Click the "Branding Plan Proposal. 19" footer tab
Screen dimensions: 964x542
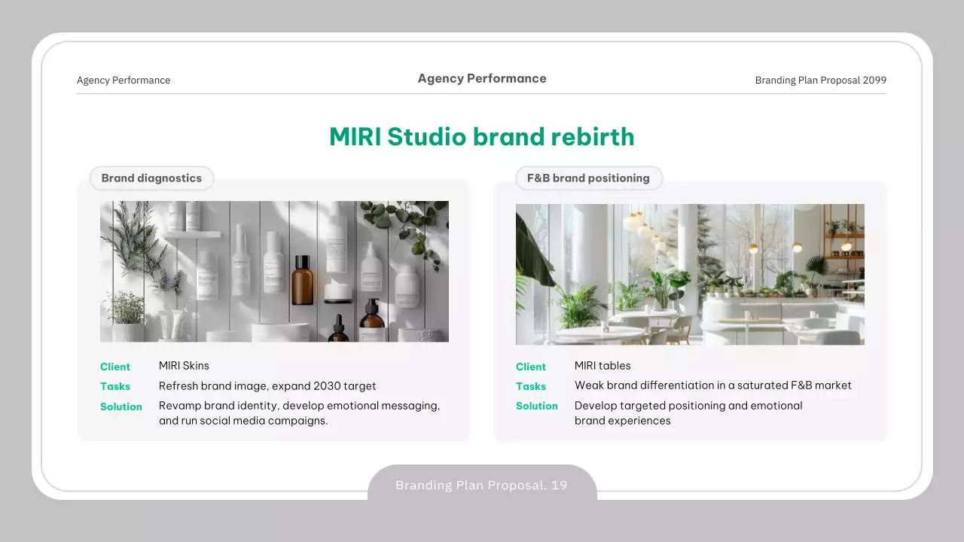[x=482, y=486]
